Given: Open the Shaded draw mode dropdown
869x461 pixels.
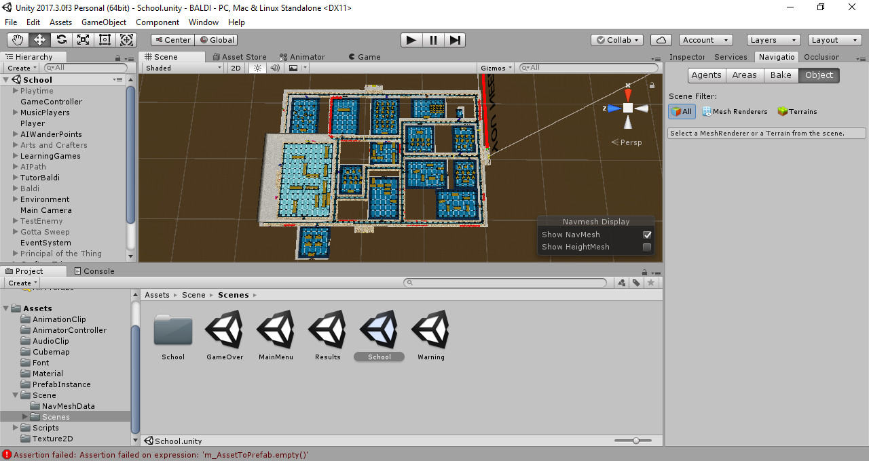Looking at the screenshot, I should point(181,67).
